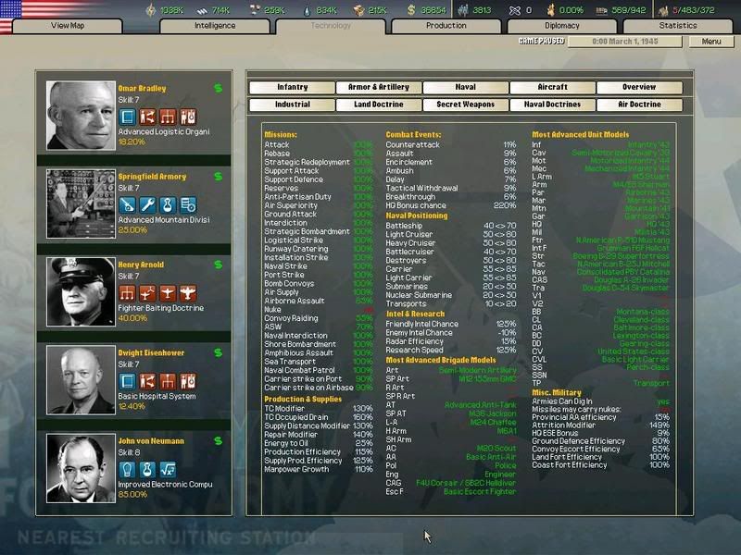Go to the Diplomacy tab

pos(562,26)
